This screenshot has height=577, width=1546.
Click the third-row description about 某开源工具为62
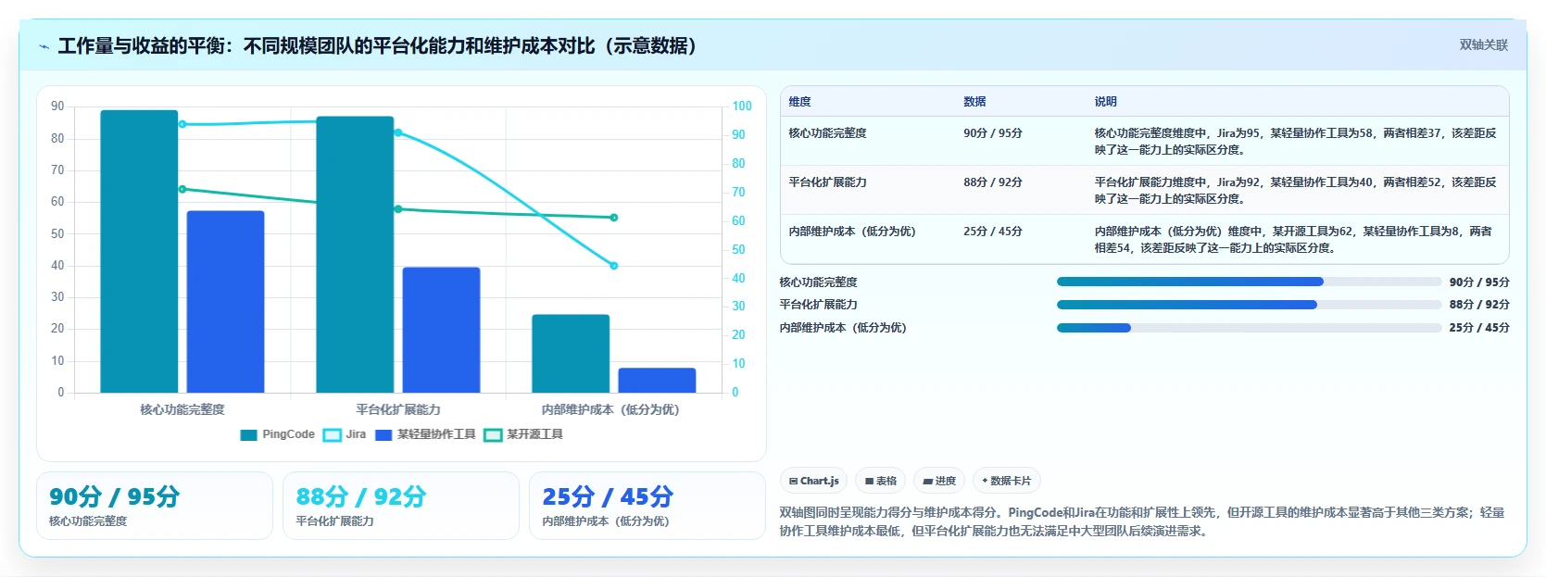(1293, 240)
